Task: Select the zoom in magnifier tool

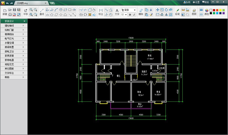Action: tap(31, 10)
